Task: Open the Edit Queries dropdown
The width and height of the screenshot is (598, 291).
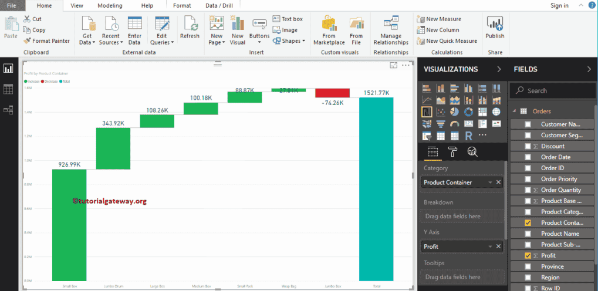Action: (x=173, y=43)
